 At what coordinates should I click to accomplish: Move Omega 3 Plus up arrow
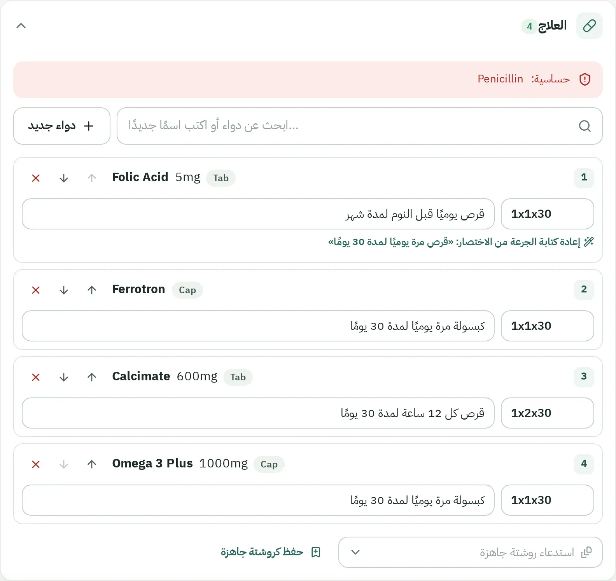(92, 464)
